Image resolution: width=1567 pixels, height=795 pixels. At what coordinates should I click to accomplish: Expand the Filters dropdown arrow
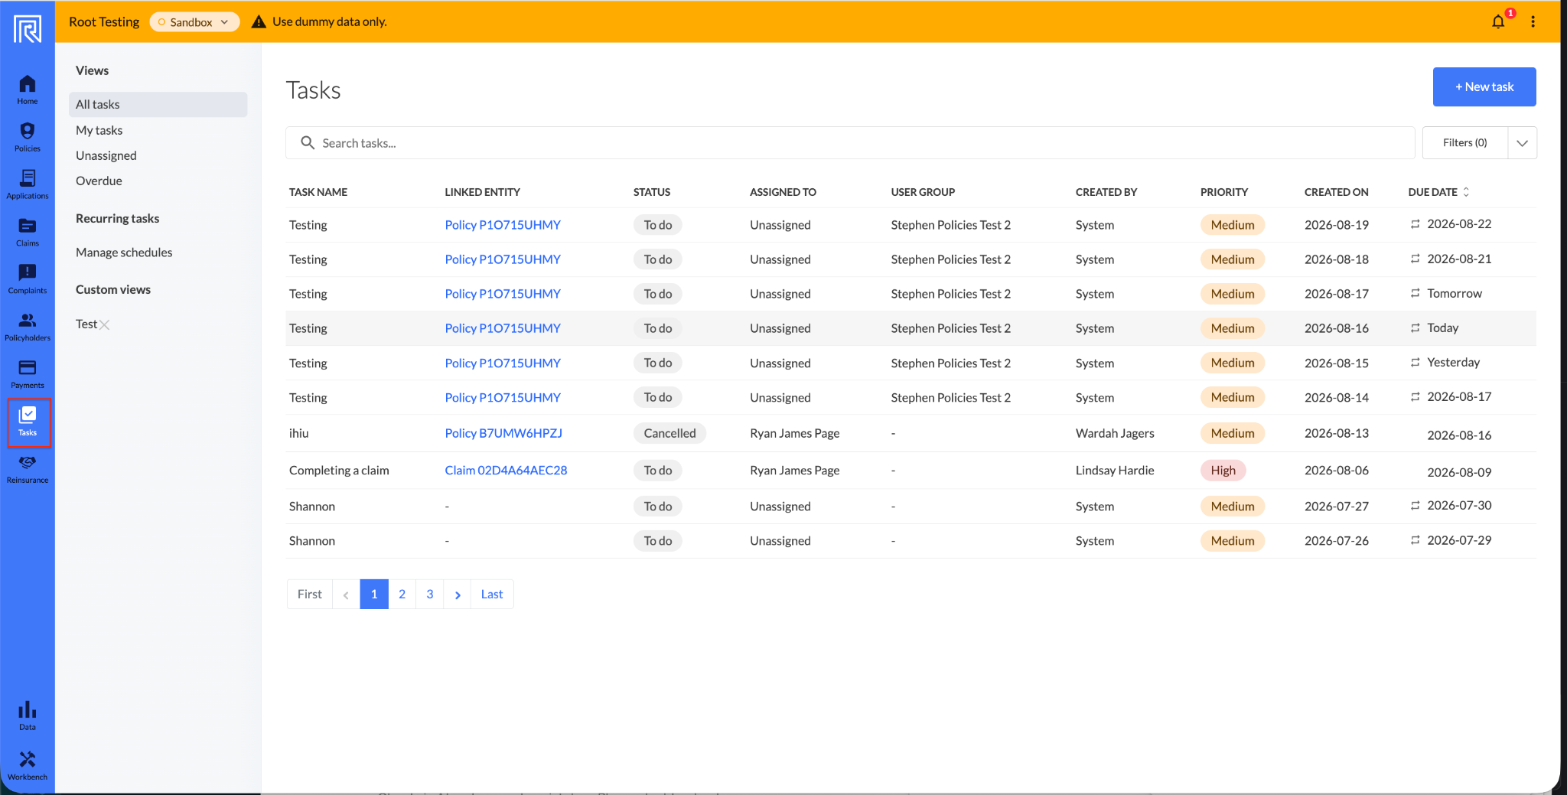1522,143
